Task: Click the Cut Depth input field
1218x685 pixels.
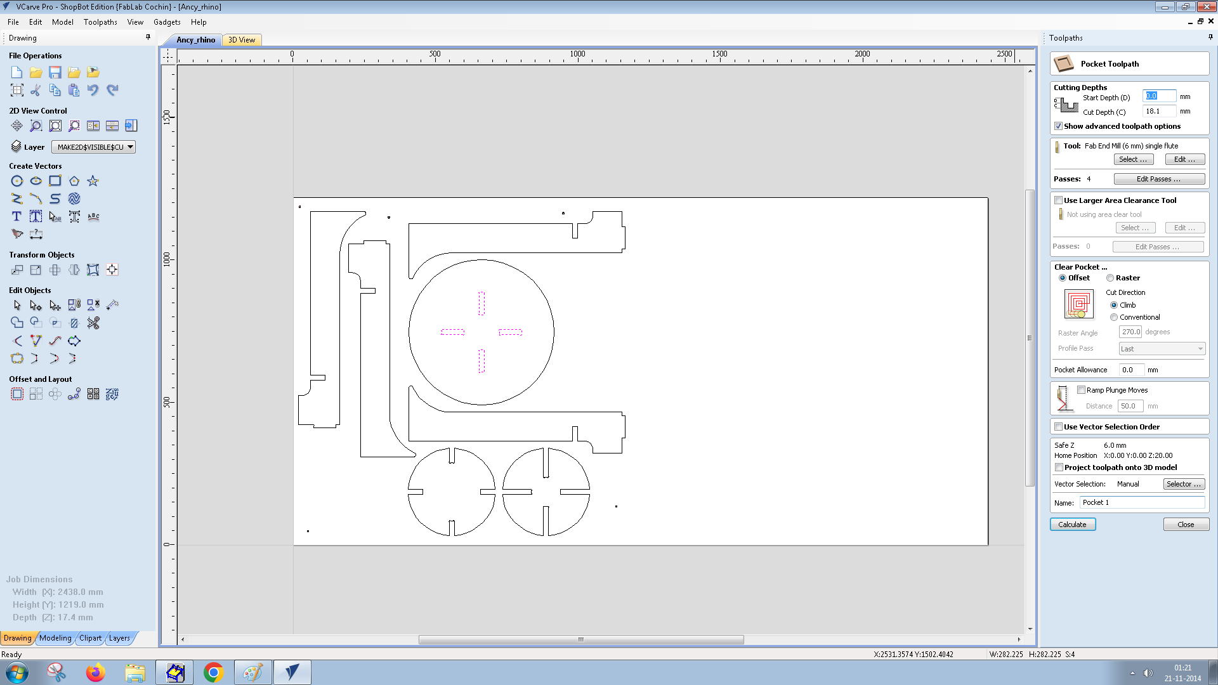Action: click(1159, 111)
